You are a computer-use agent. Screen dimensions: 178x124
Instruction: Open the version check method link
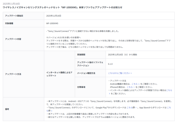click(x=119, y=73)
